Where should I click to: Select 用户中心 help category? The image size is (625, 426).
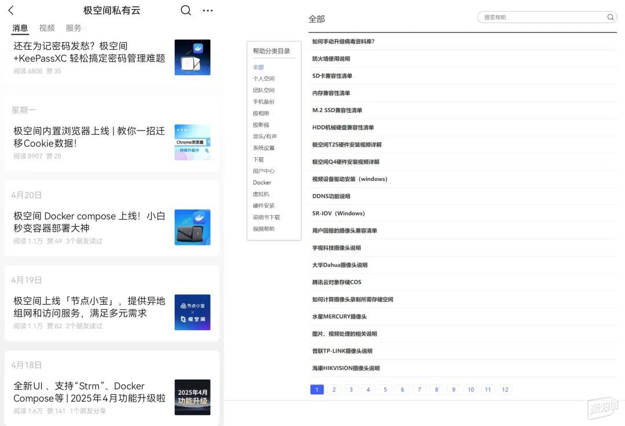coord(263,171)
